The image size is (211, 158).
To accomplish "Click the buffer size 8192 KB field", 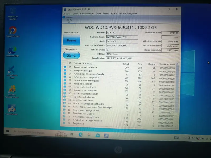I will [170, 33].
